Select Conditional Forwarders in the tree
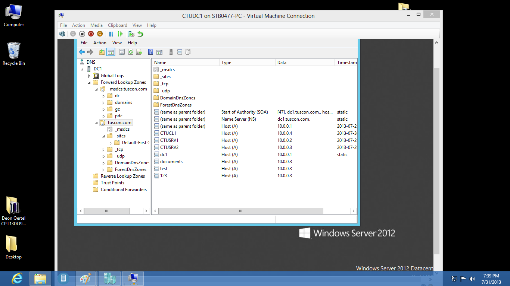The width and height of the screenshot is (510, 286). pos(124,190)
